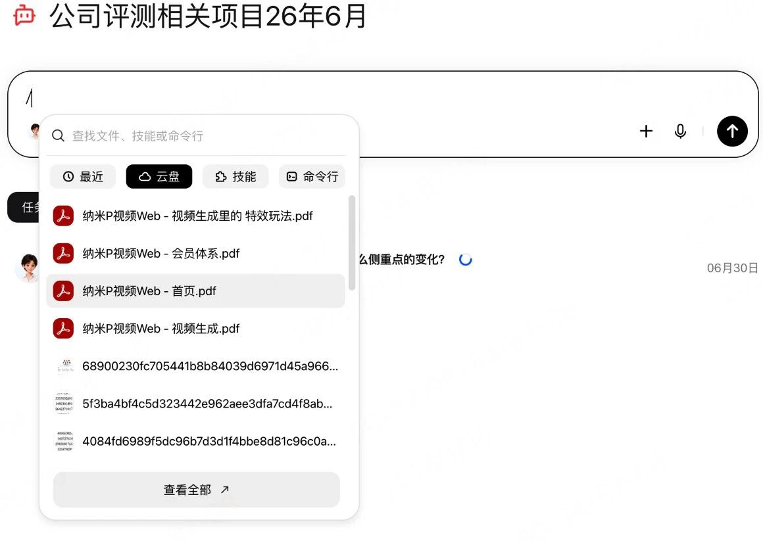Image resolution: width=763 pixels, height=541 pixels.
Task: Select file 5f3ba4bf4c5d323442e962aee3dfa7cd4f8ab...
Action: pos(195,404)
